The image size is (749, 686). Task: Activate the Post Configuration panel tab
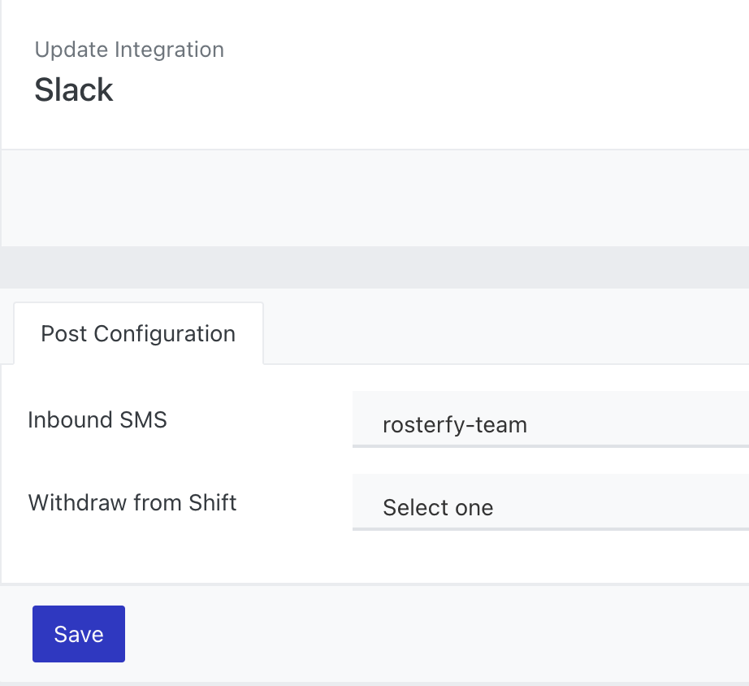coord(138,334)
